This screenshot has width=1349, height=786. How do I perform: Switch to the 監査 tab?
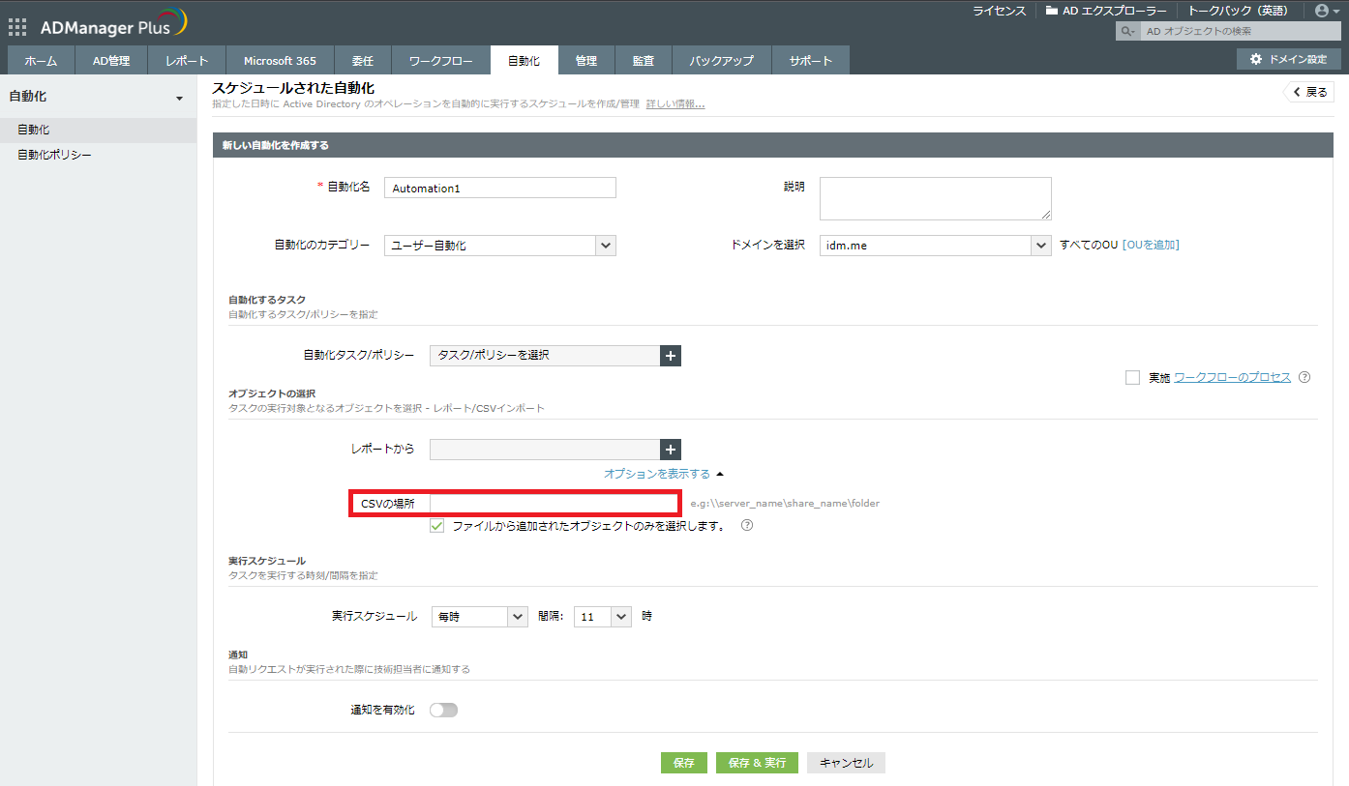tap(644, 60)
